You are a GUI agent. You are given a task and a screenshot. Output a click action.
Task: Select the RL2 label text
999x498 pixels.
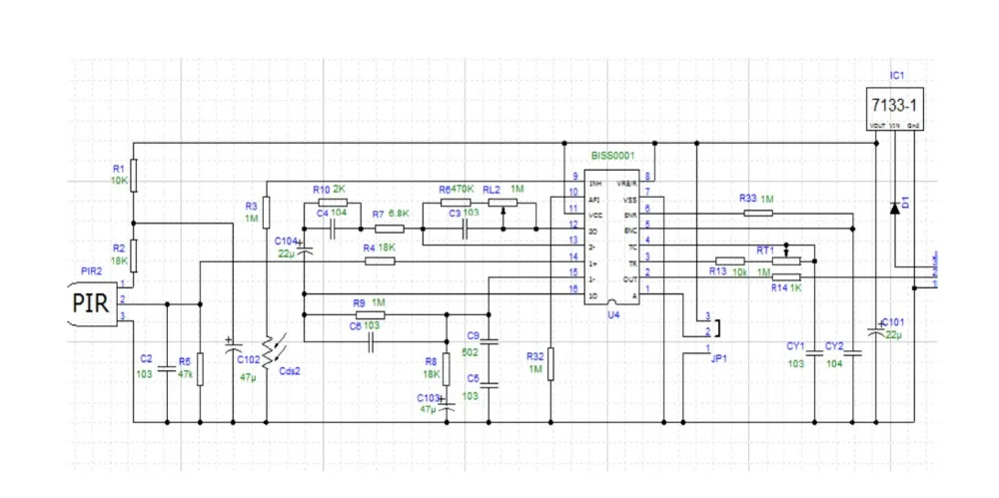(491, 190)
